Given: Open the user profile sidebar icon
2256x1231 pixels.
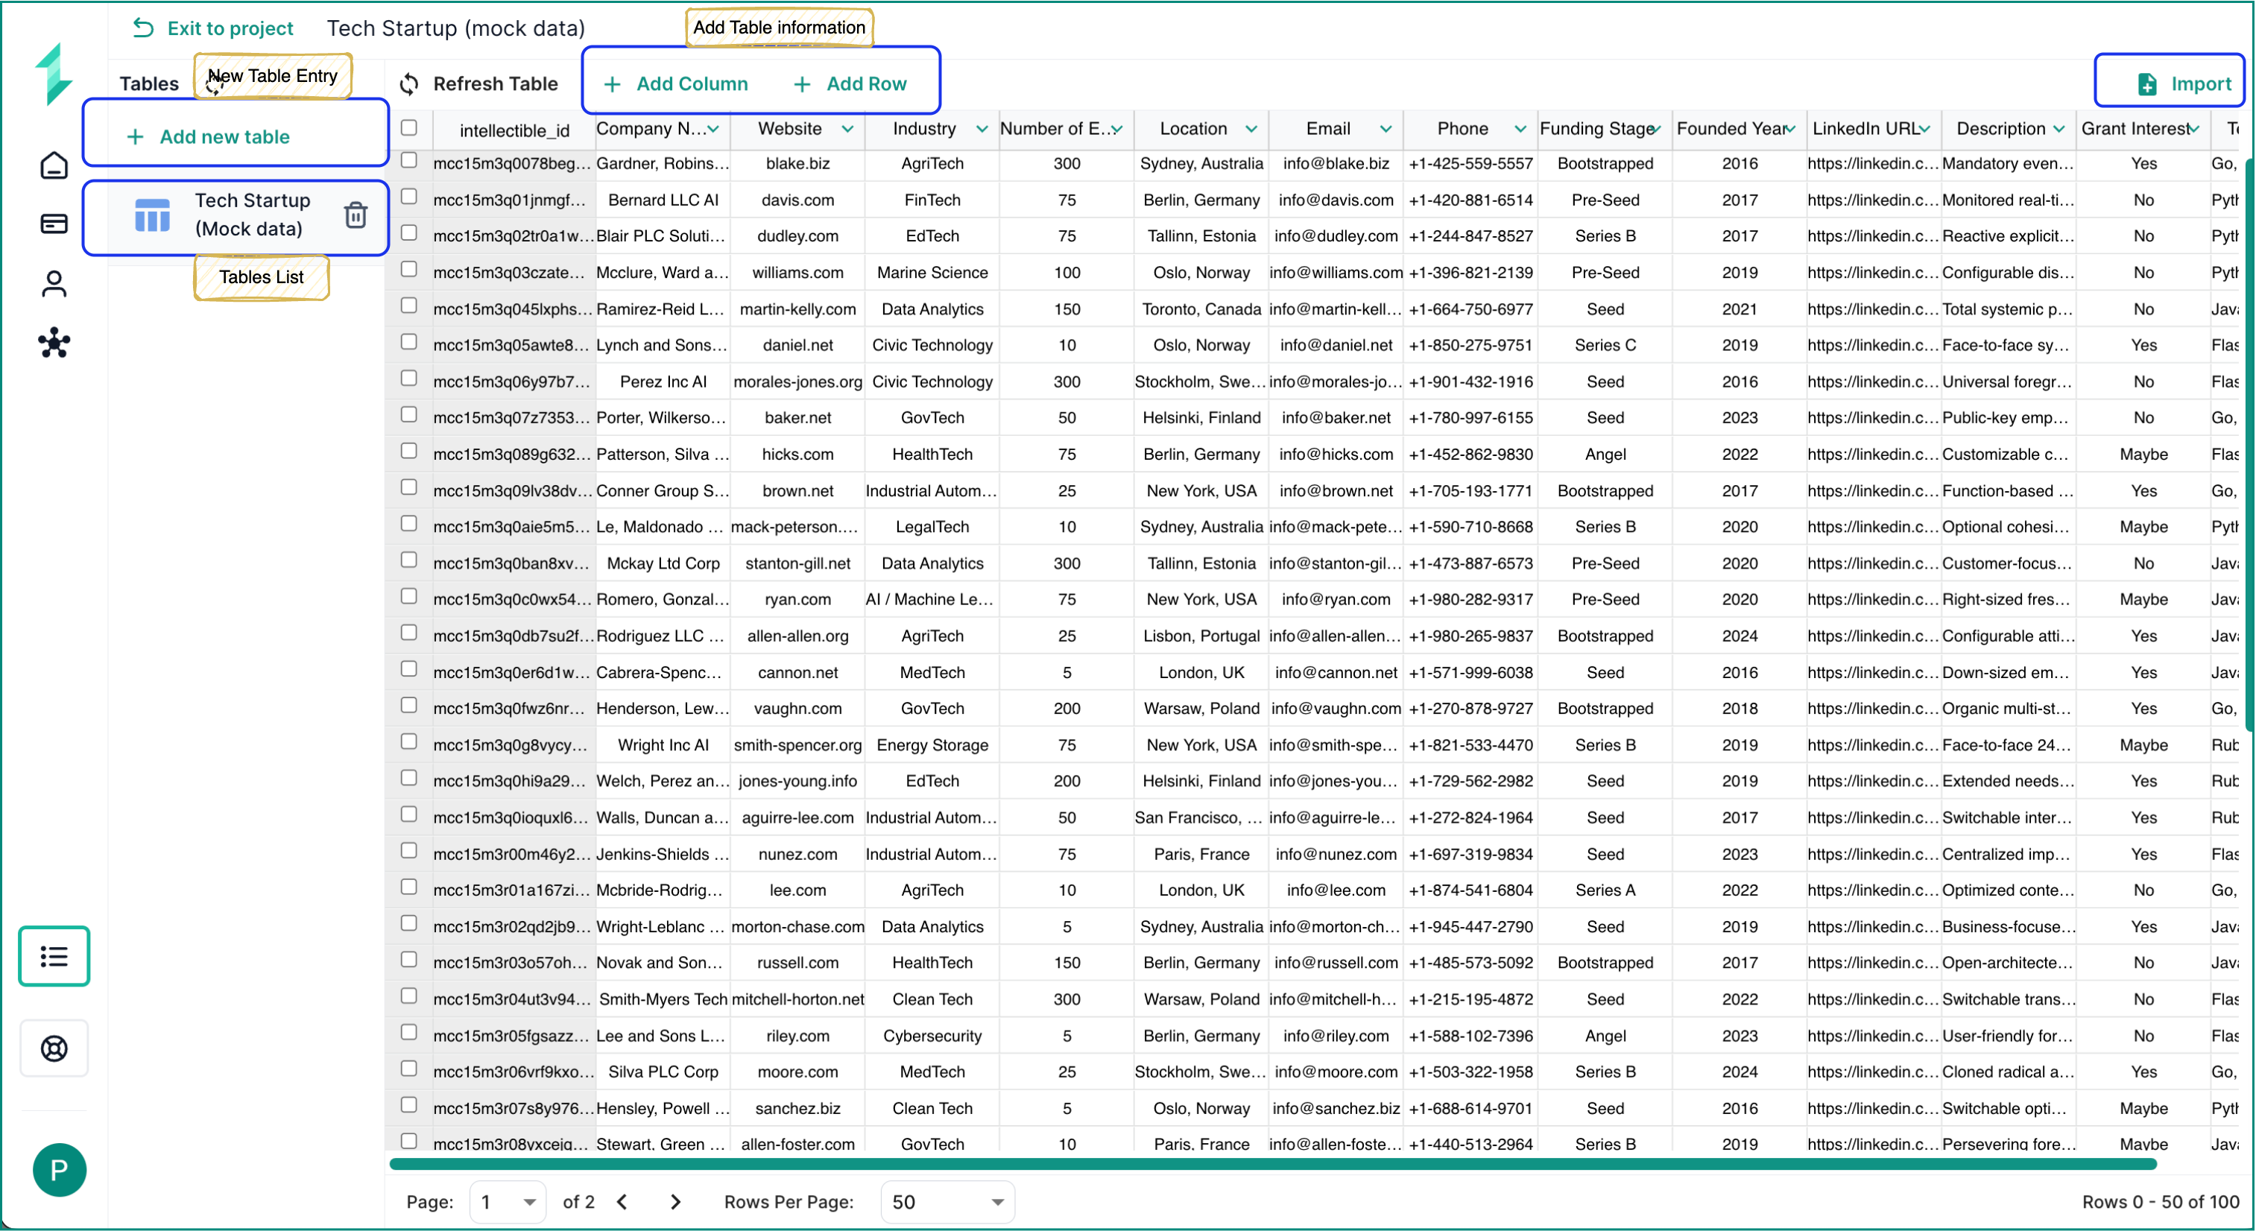Looking at the screenshot, I should (x=54, y=283).
